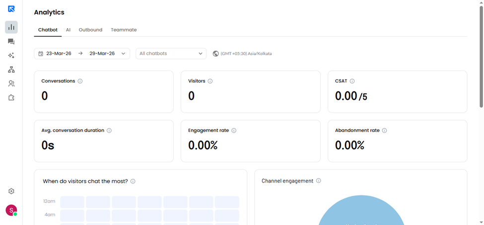Click the 0.00% Engagement rate value
484x225 pixels.
click(x=203, y=145)
